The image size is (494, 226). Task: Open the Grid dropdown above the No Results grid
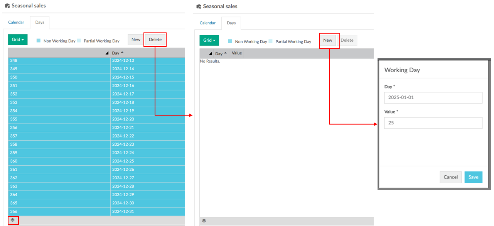[x=209, y=40]
